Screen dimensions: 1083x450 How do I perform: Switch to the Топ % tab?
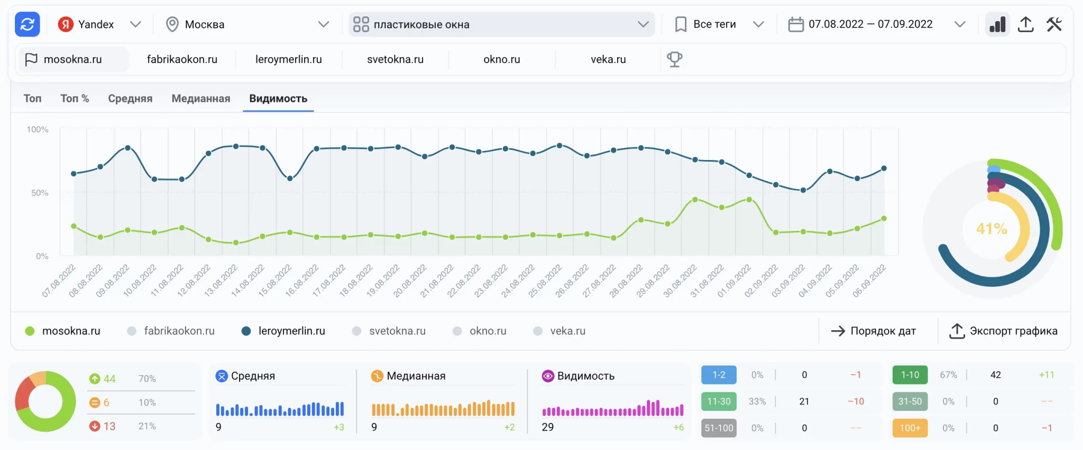(x=75, y=99)
